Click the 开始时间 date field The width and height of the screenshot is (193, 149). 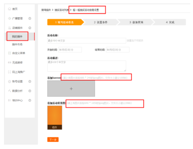pyautogui.click(x=70, y=50)
